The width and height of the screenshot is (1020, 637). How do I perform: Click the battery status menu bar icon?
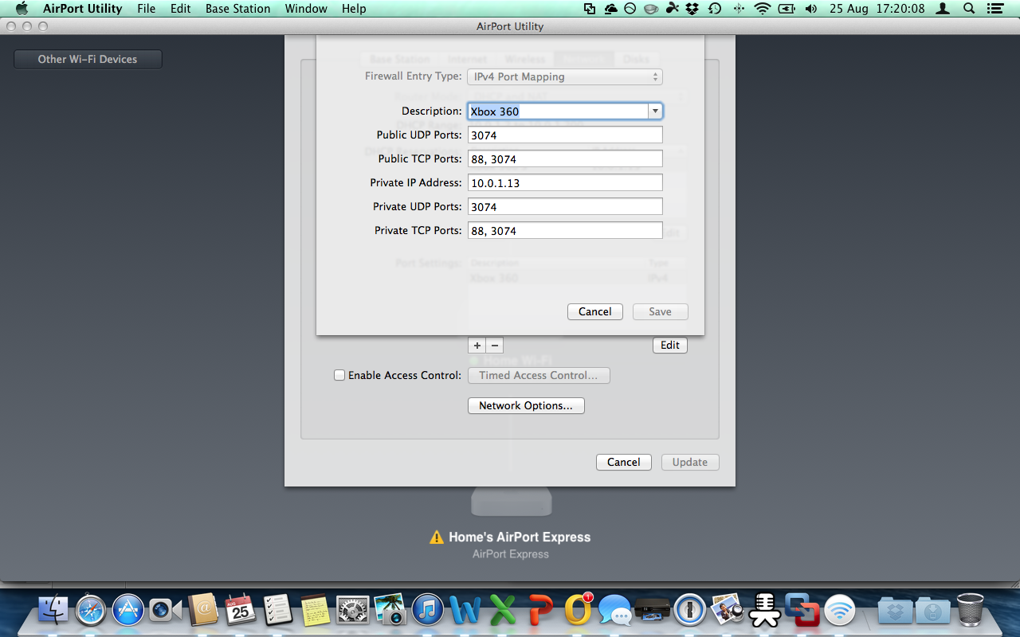787,9
